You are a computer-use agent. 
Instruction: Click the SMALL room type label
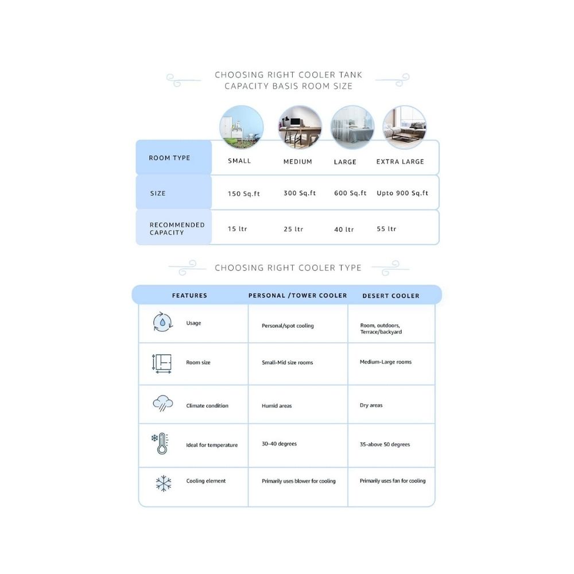pos(239,161)
